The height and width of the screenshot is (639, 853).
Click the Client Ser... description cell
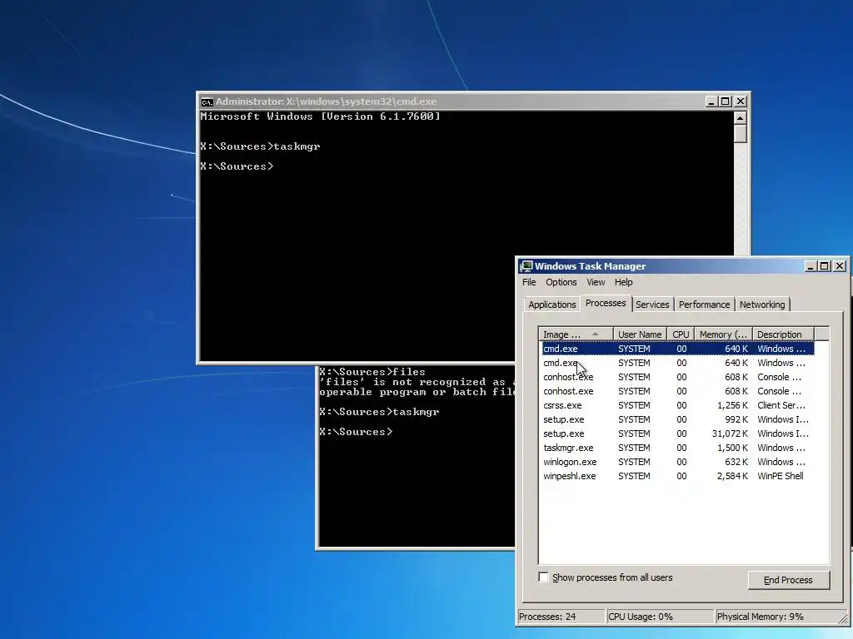pyautogui.click(x=781, y=405)
